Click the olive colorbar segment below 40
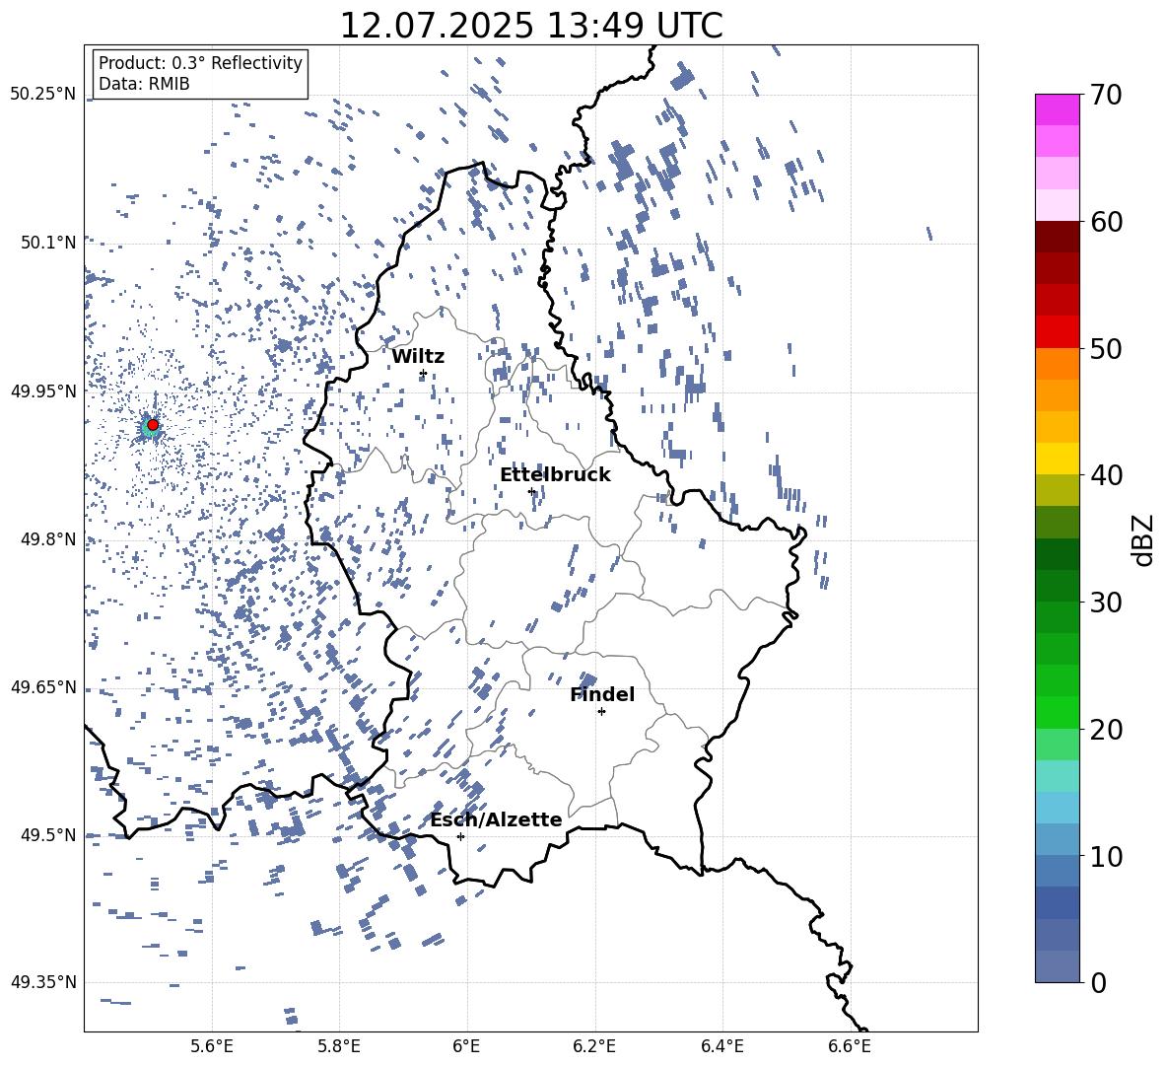The width and height of the screenshot is (1167, 1066). click(x=1058, y=490)
